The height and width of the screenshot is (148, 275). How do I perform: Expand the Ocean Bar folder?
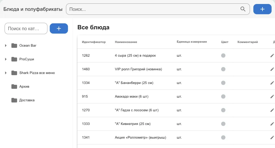point(6,46)
